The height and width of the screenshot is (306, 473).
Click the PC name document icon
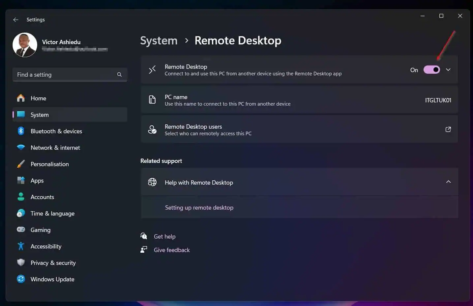[x=152, y=99]
